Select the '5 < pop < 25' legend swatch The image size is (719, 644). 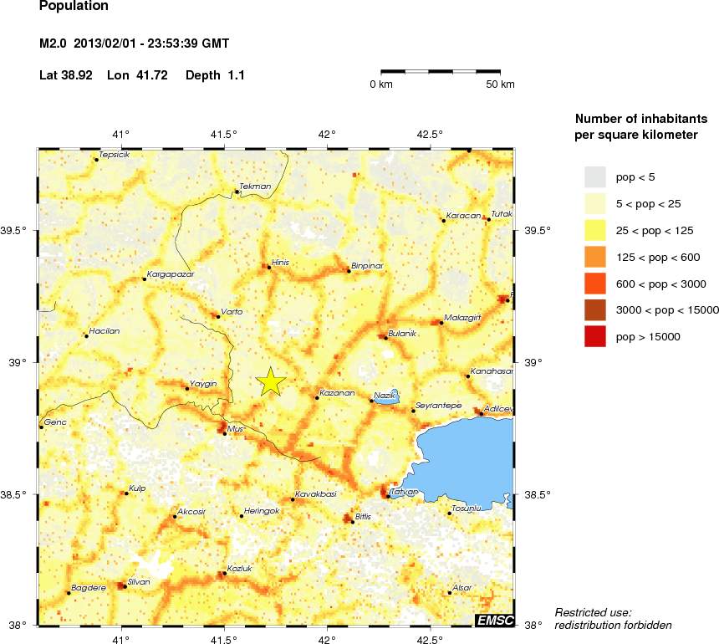(x=594, y=203)
